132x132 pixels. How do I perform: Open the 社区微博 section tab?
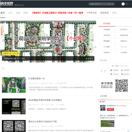[103, 96]
